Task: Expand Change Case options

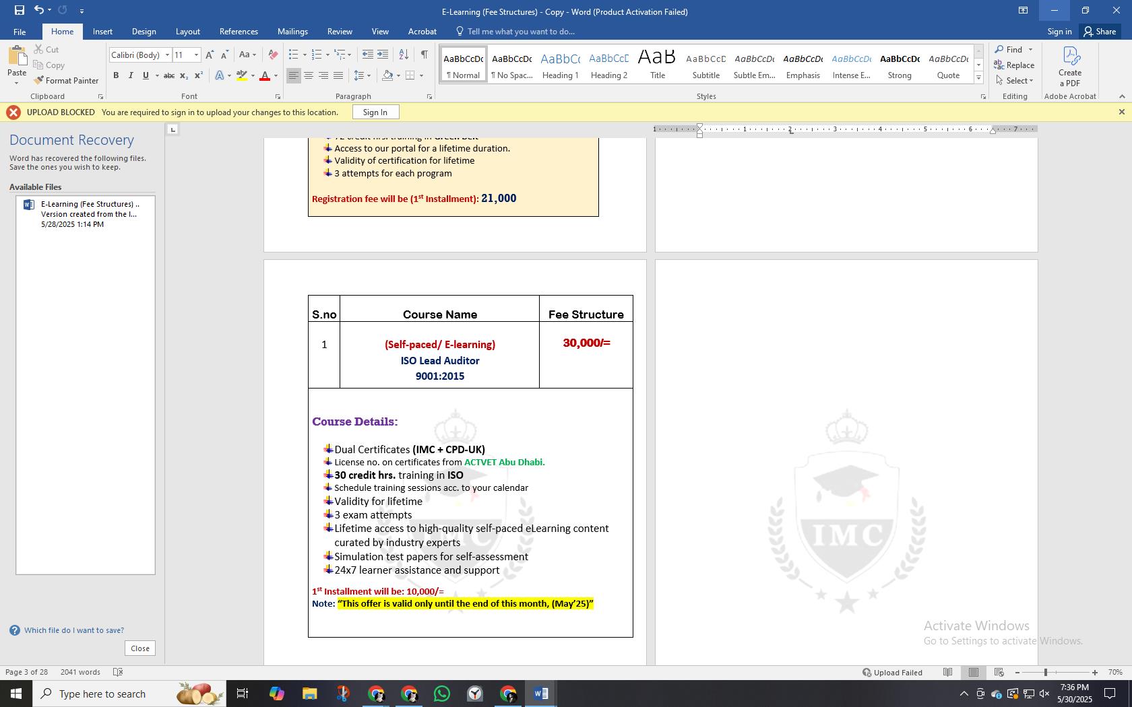Action: 247,55
